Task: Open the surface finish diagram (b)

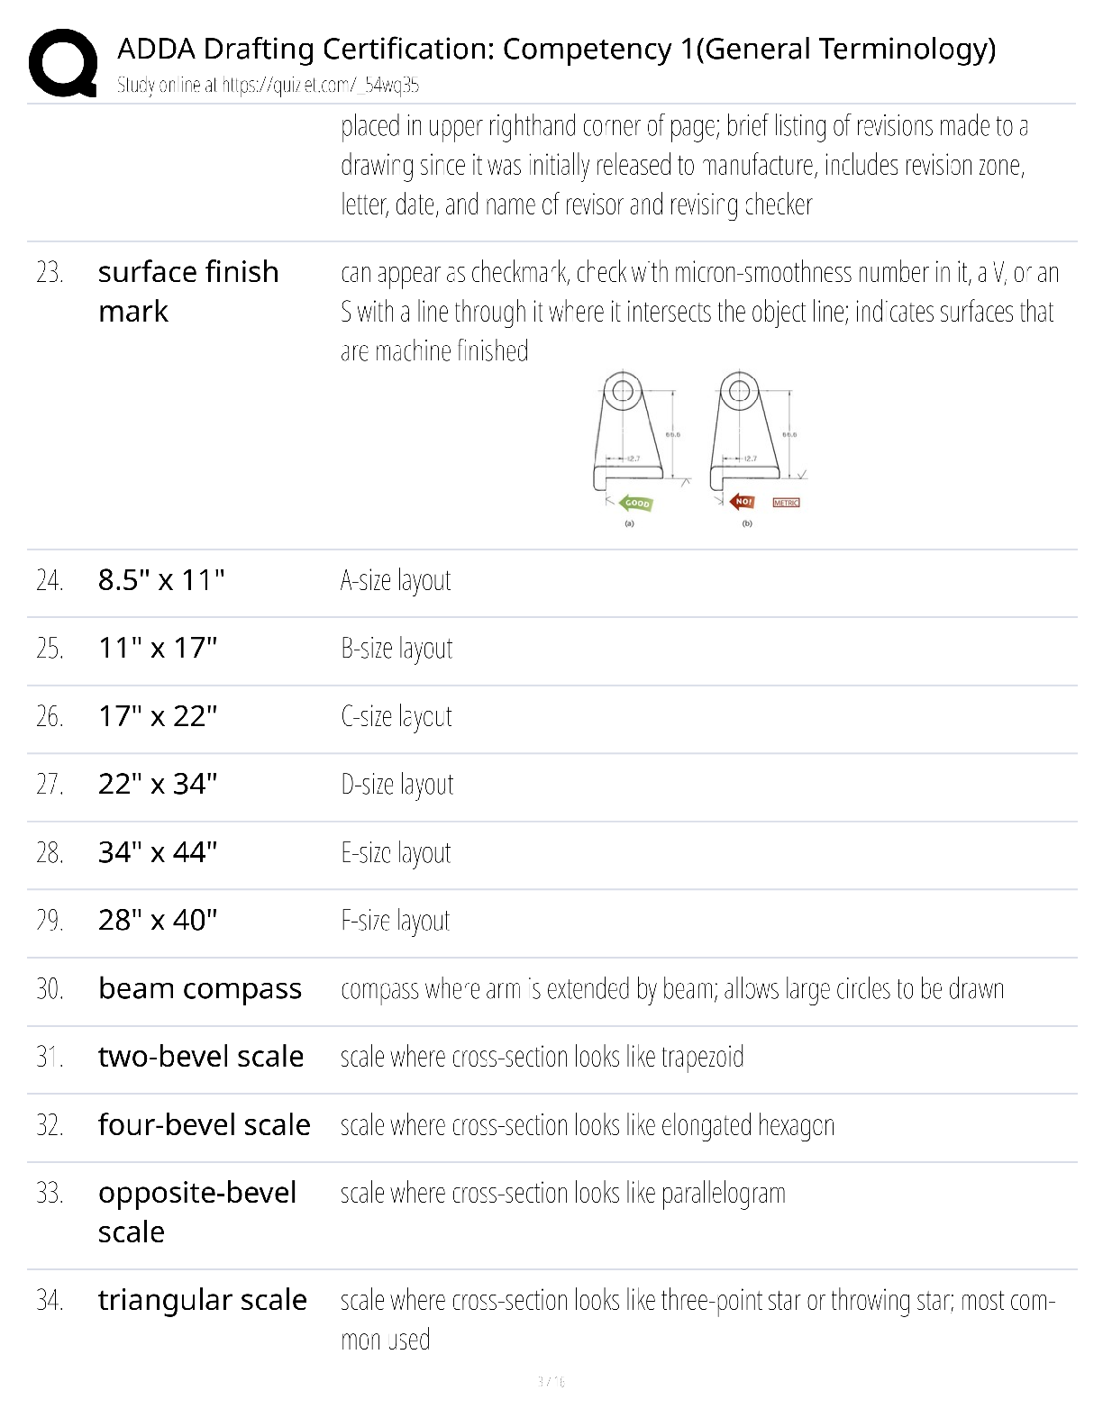Action: 759,448
